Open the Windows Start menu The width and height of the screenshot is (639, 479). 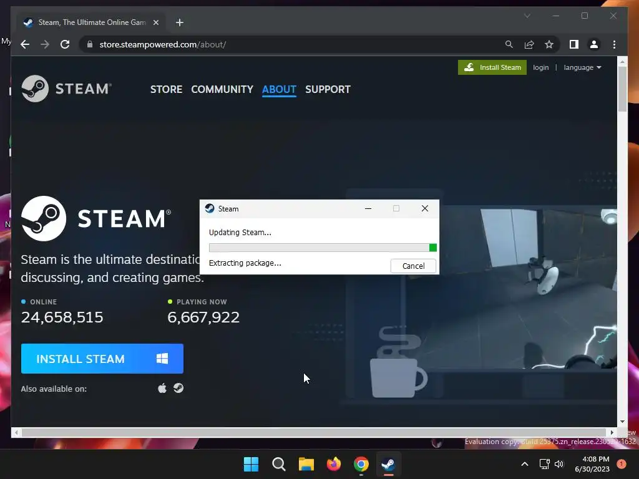point(251,464)
